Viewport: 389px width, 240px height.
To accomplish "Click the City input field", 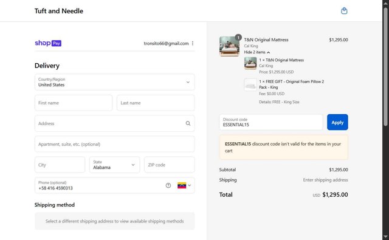I will (x=60, y=165).
